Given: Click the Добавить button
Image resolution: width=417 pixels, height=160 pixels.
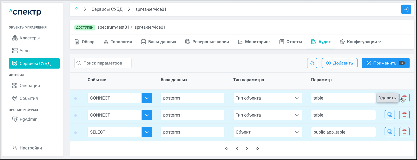Looking at the screenshot, I should click(339, 63).
